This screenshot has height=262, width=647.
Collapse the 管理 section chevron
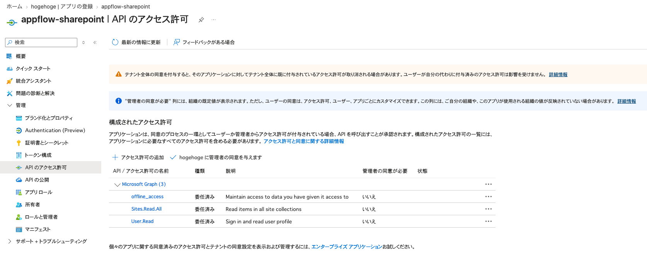point(10,105)
